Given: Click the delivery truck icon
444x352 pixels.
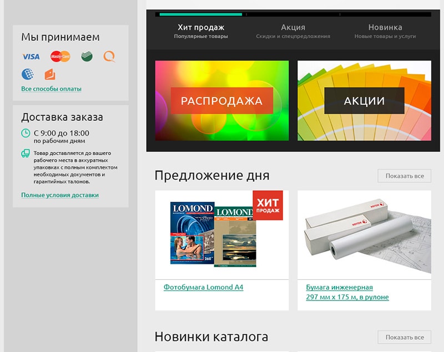Looking at the screenshot, I should (26, 153).
